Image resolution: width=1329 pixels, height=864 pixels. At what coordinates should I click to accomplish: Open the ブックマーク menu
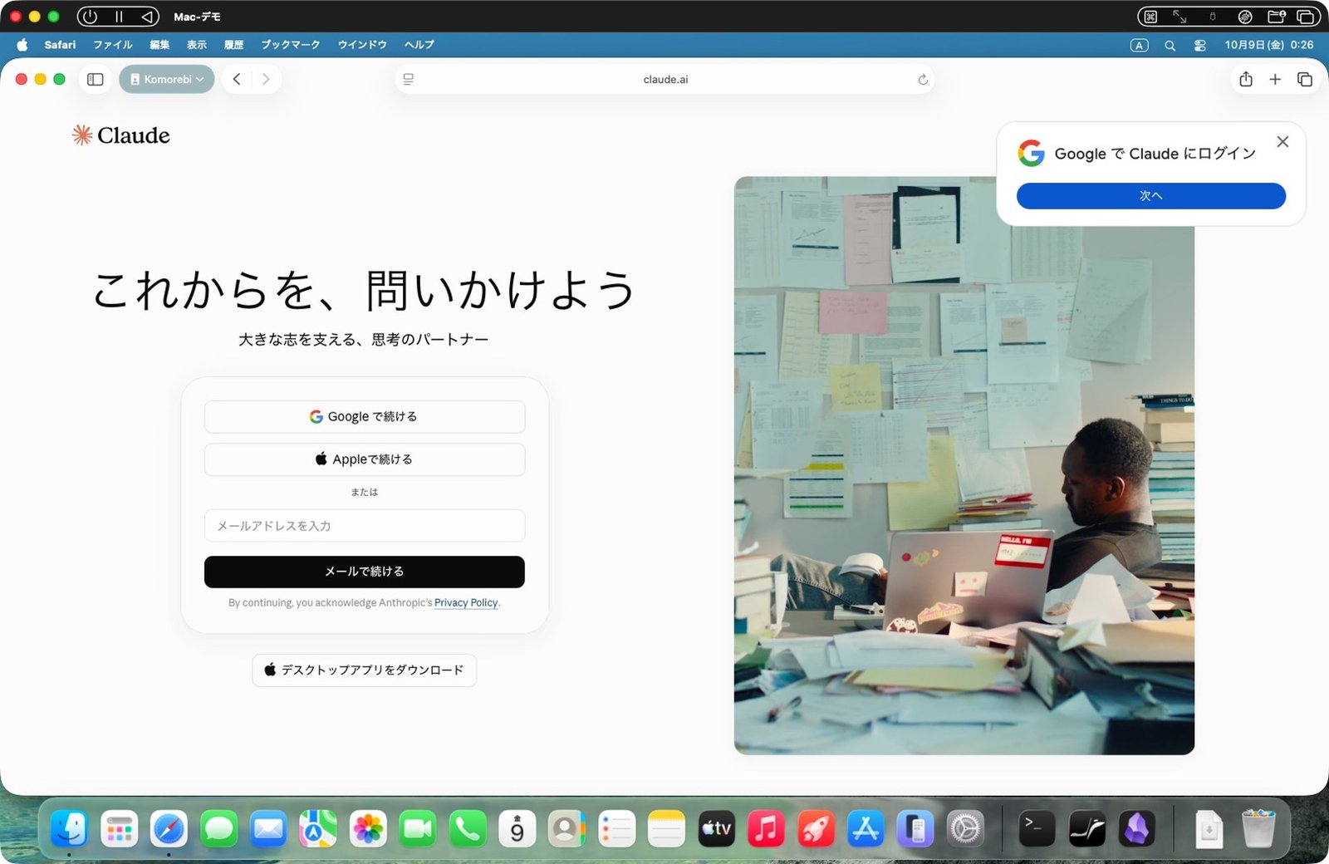click(x=291, y=45)
